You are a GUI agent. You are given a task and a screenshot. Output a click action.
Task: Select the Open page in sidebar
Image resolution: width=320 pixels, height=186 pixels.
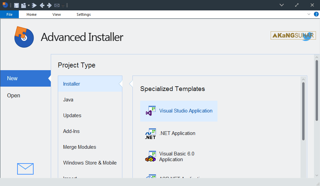[x=14, y=95]
